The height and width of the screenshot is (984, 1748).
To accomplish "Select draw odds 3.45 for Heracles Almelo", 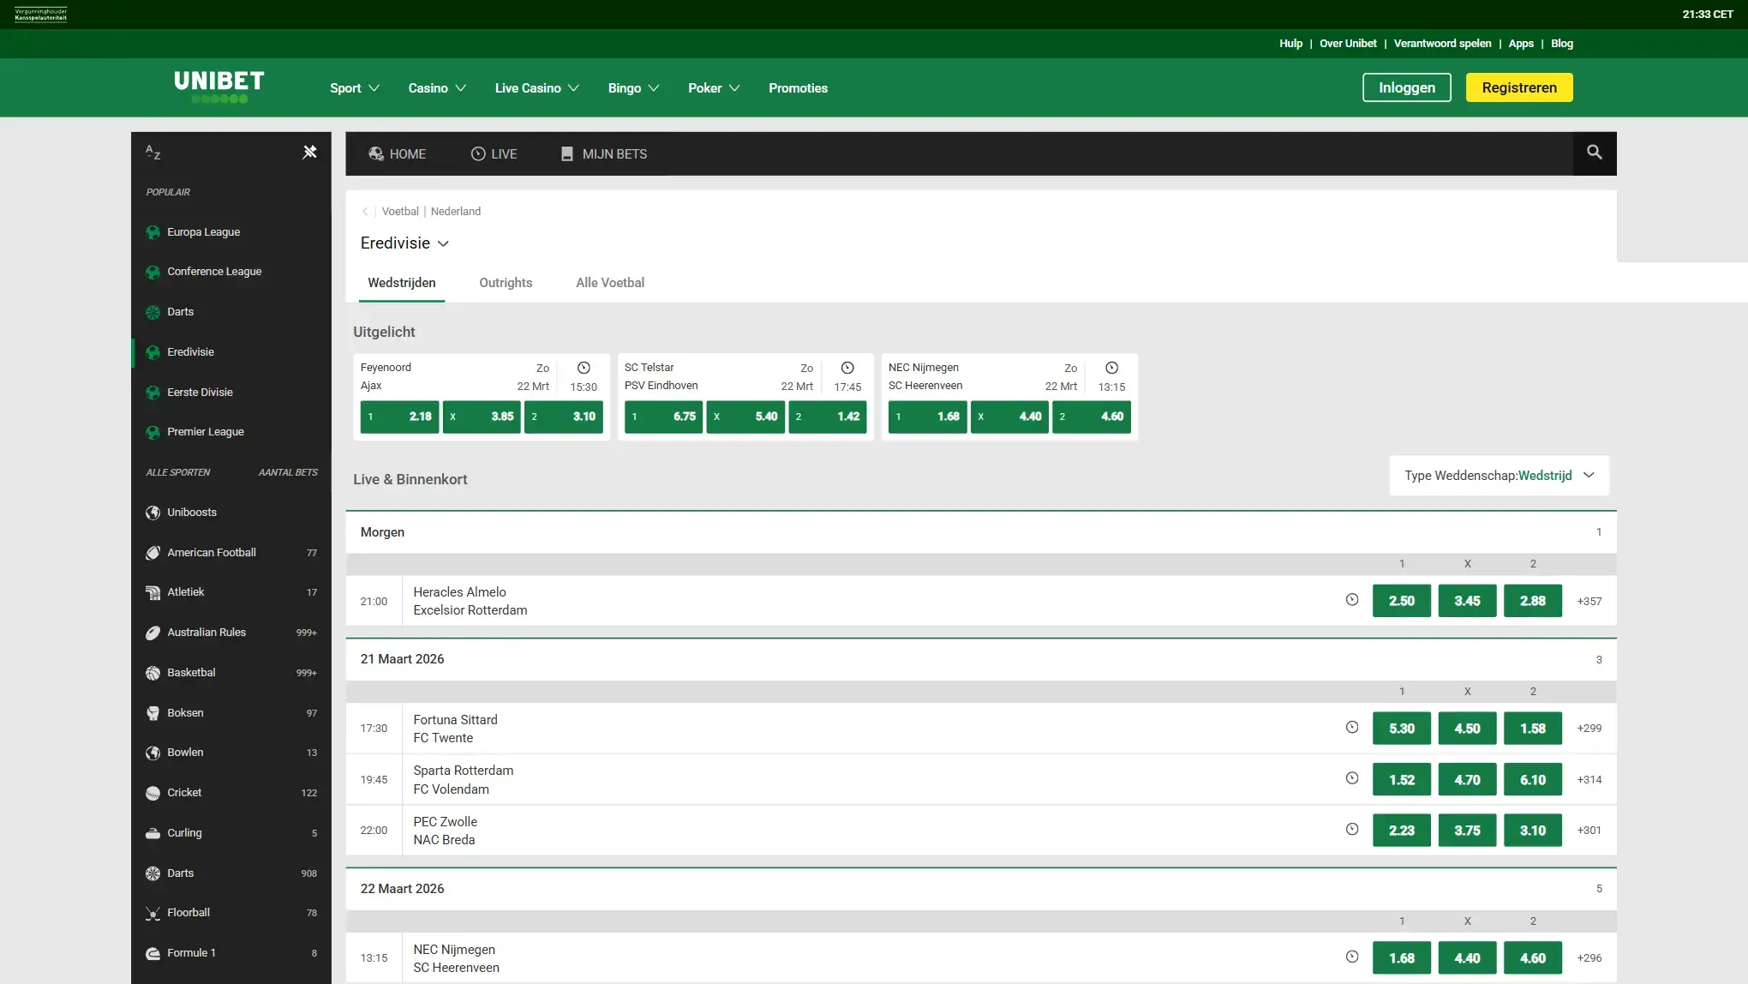I will point(1467,601).
